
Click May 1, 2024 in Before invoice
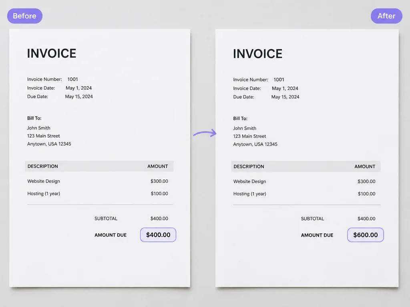pyautogui.click(x=79, y=88)
